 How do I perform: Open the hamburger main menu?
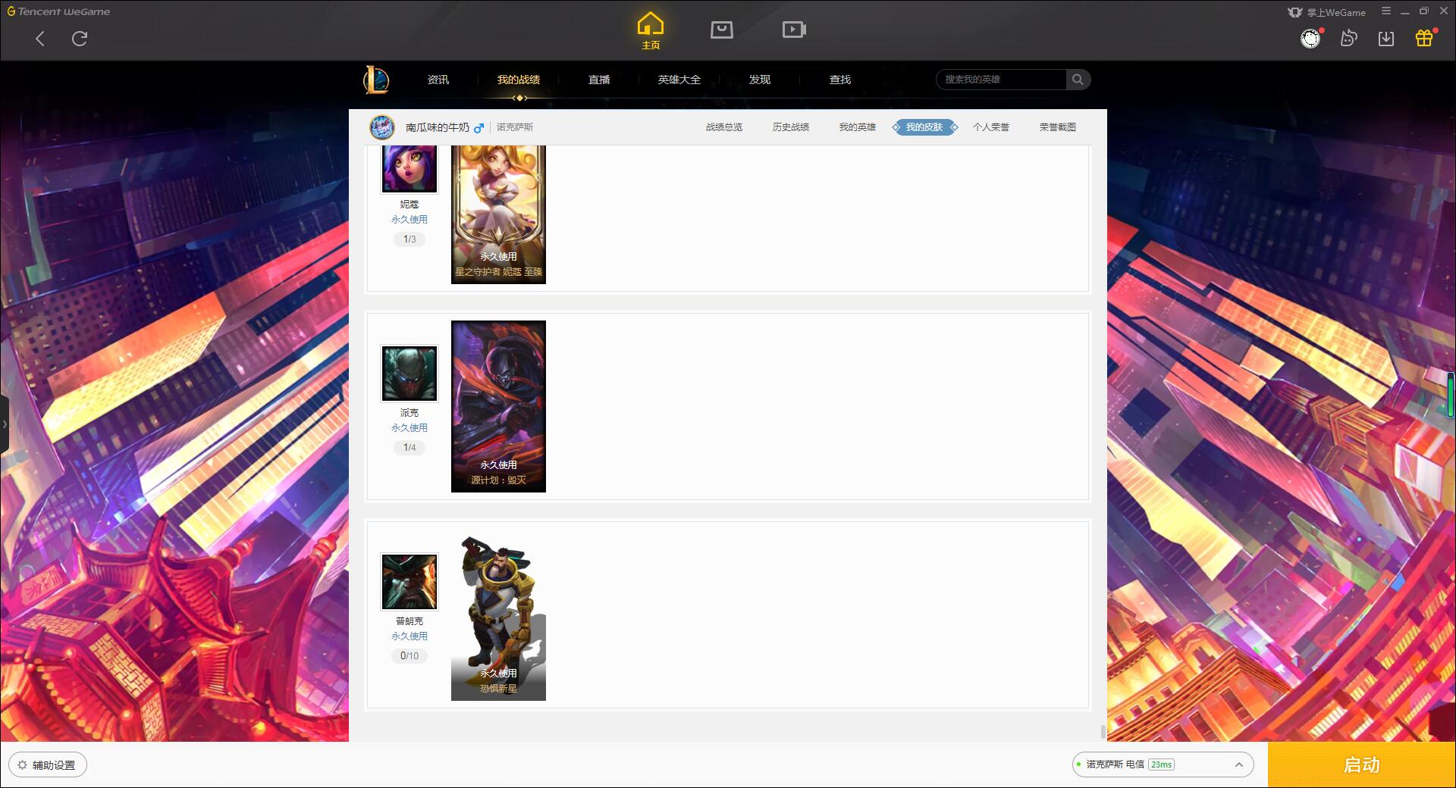(1386, 11)
